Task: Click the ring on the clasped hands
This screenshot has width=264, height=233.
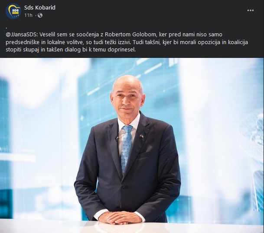Action: point(123,216)
